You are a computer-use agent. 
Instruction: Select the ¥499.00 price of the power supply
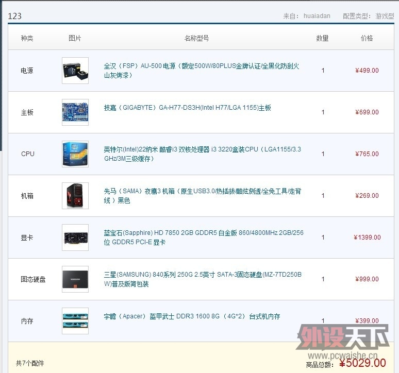[367, 71]
